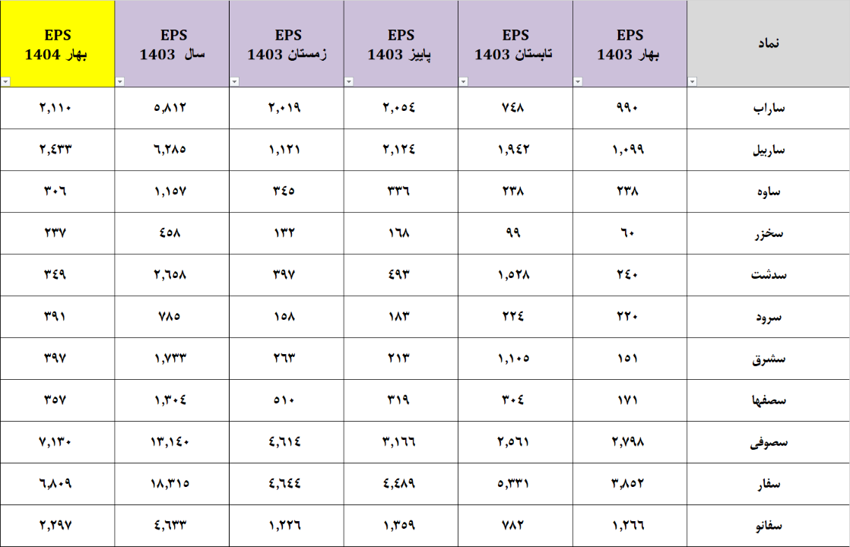This screenshot has height=547, width=850.
Task: Click the نماد column header cell
Action: tap(768, 43)
